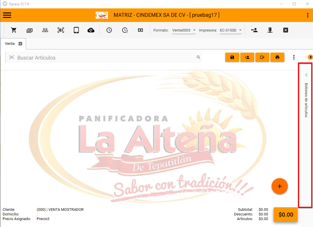Click the small money bill icon
The width and height of the screenshot is (313, 227).
140,30
